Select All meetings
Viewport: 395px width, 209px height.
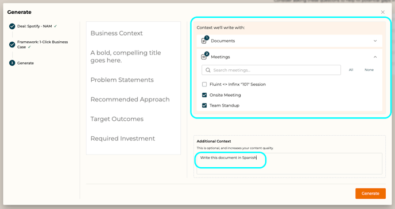(x=351, y=70)
